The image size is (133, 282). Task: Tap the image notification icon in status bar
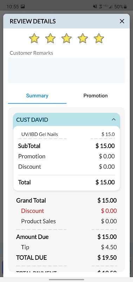[x=23, y=7]
